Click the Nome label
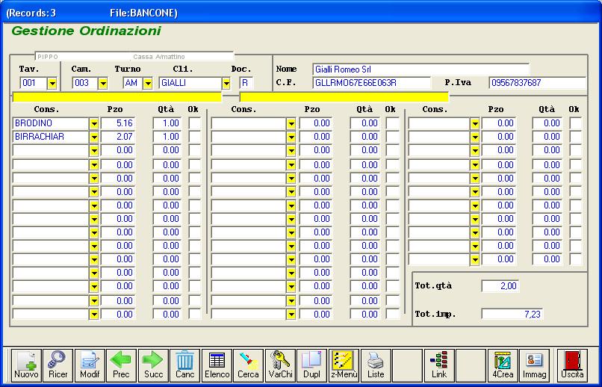This screenshot has height=387, width=602. tap(286, 69)
